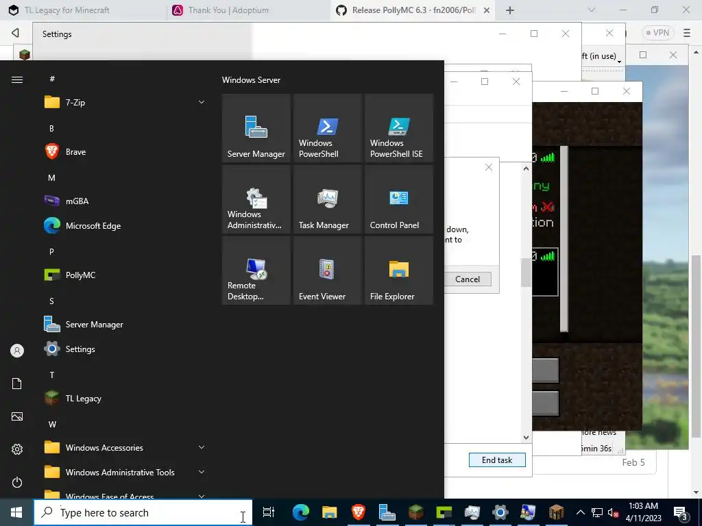Open the Power options in Start
702x526 pixels.
[x=17, y=482]
